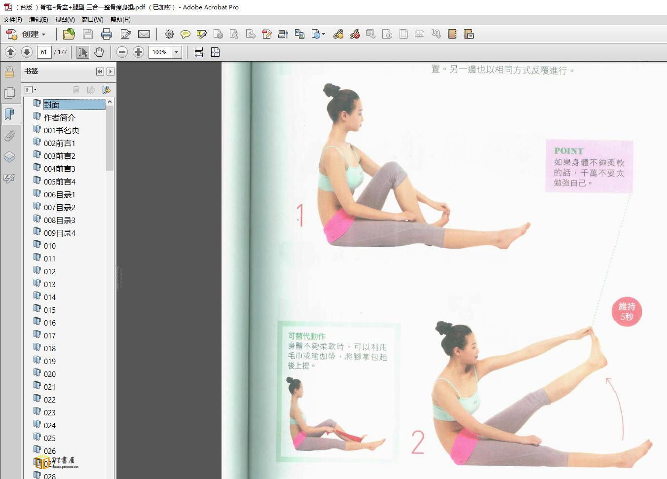This screenshot has height=479, width=667.
Task: Click the page number field showing 61
Action: (x=44, y=52)
